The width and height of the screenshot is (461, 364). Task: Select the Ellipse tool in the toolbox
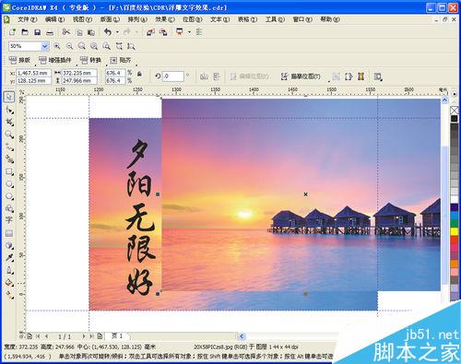tap(9, 183)
